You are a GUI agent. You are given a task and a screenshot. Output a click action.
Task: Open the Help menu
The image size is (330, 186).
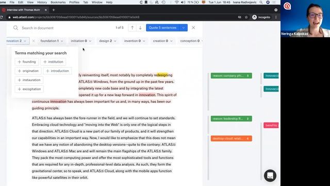pyautogui.click(x=109, y=2)
